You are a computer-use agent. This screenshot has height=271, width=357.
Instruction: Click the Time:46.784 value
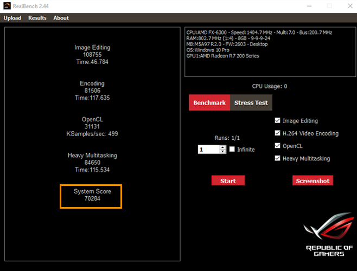[92, 62]
